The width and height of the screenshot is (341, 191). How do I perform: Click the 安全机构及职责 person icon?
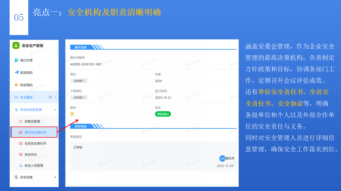[x=16, y=109]
